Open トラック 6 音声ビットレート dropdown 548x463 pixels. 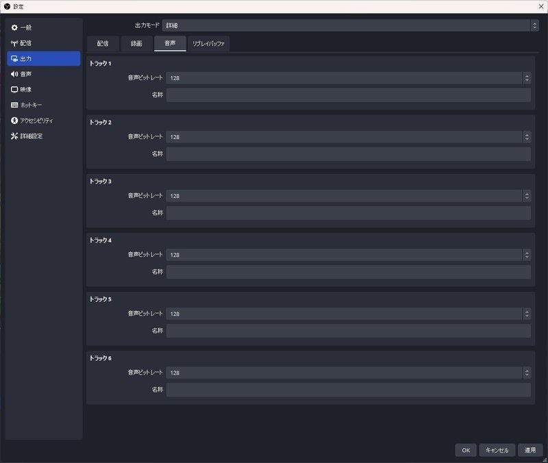349,373
